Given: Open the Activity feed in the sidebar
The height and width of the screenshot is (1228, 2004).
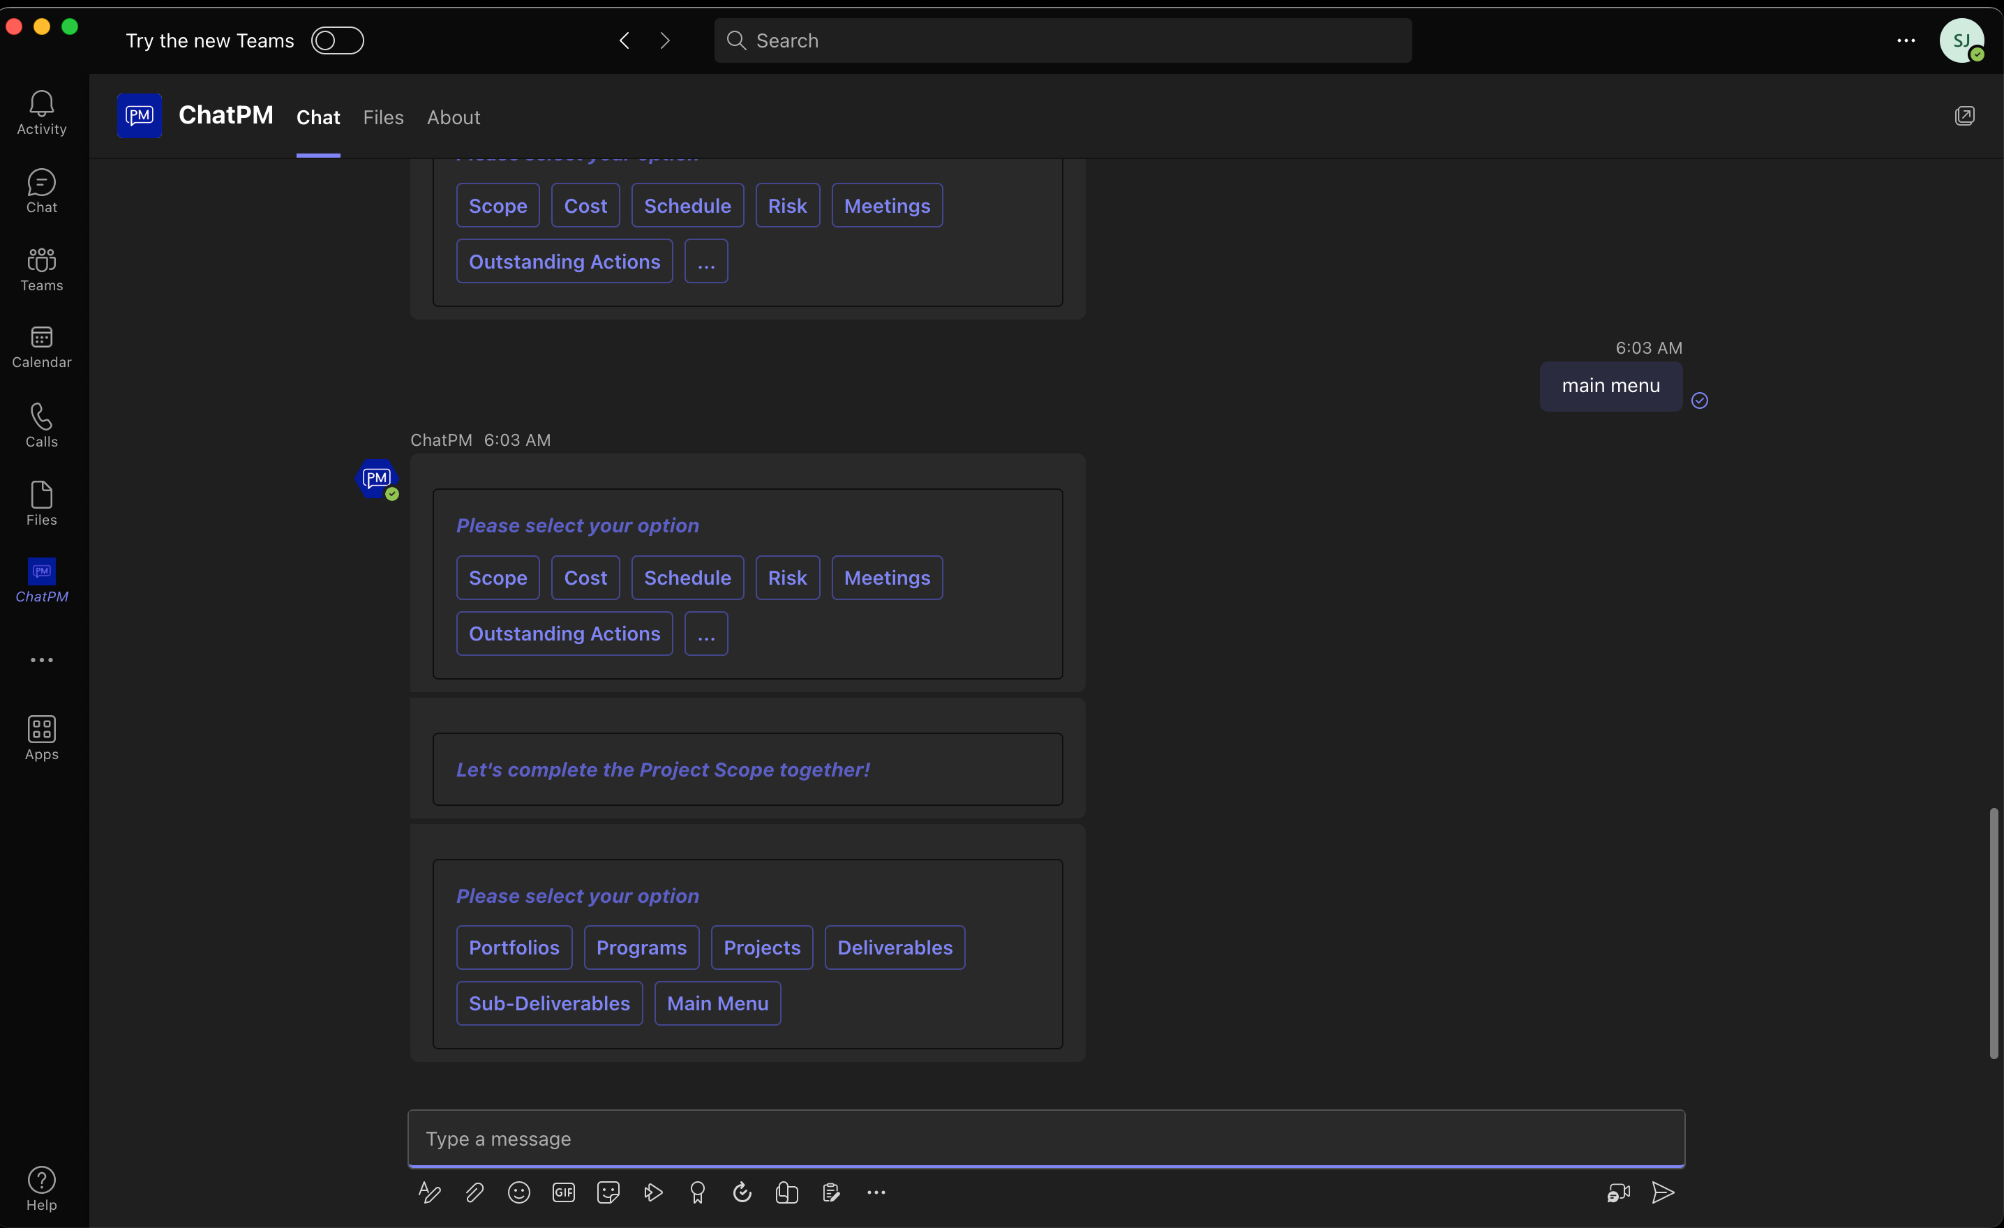Looking at the screenshot, I should [41, 113].
